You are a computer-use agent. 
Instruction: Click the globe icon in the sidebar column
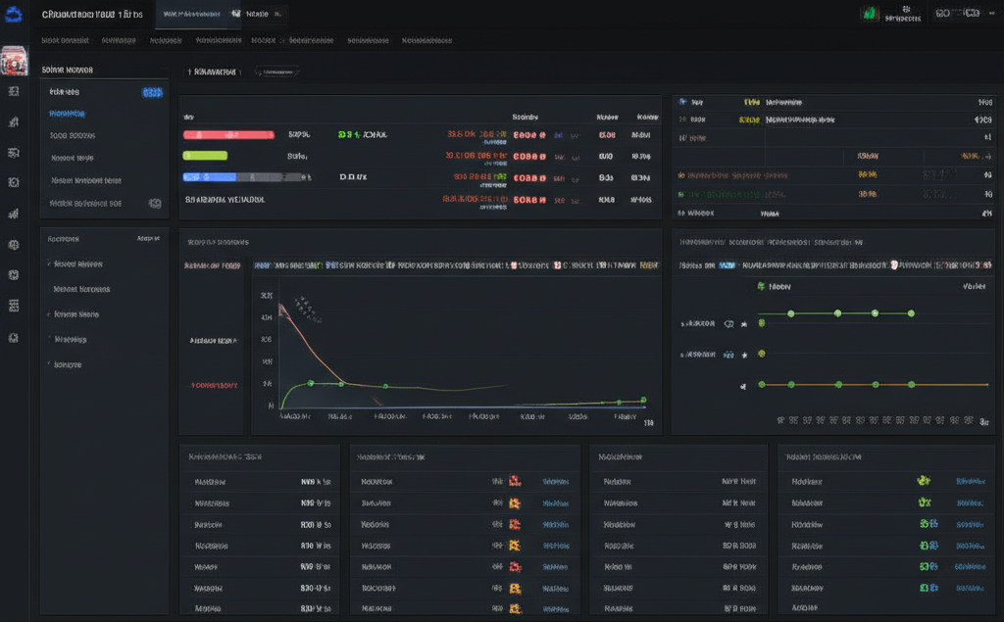click(x=14, y=275)
